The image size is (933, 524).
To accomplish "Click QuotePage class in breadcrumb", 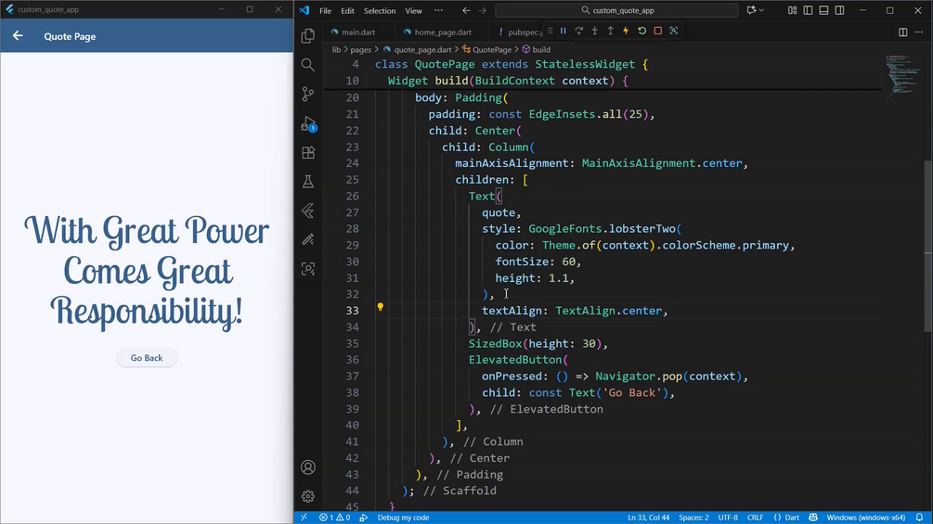I will [x=491, y=50].
